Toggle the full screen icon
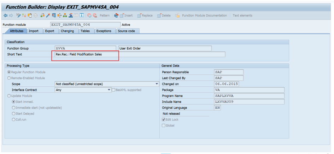This screenshot has width=334, height=154. tap(76, 16)
